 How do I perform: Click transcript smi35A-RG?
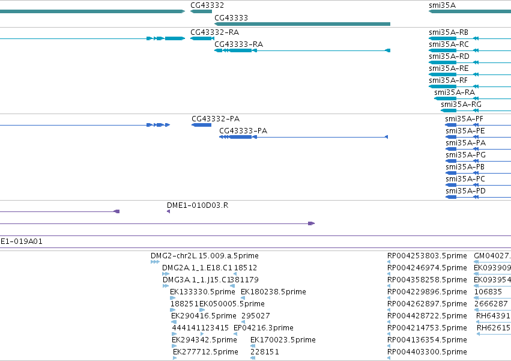tap(461, 105)
